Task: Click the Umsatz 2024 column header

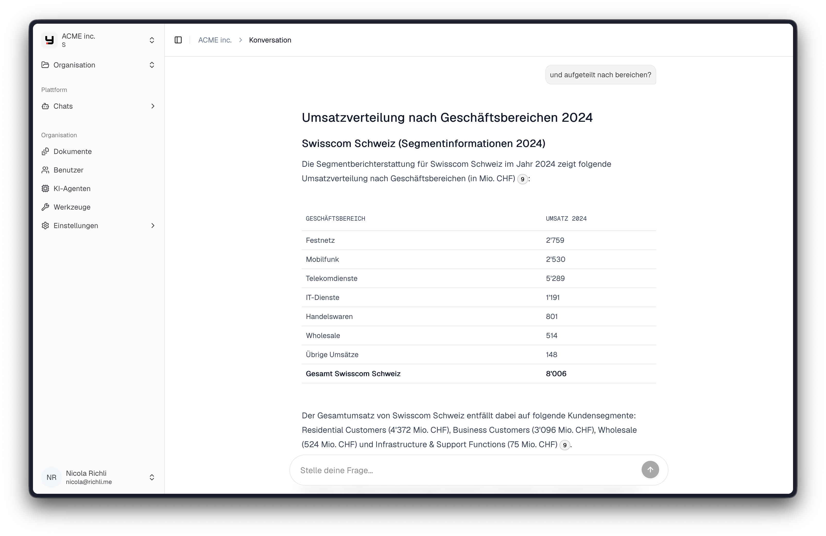Action: [x=566, y=219]
